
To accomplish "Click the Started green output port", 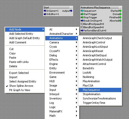I will pos(120,11).
